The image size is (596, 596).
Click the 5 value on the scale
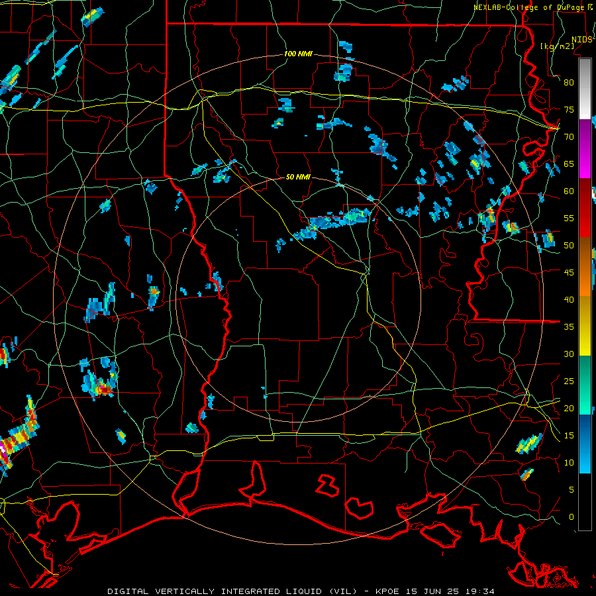click(571, 490)
